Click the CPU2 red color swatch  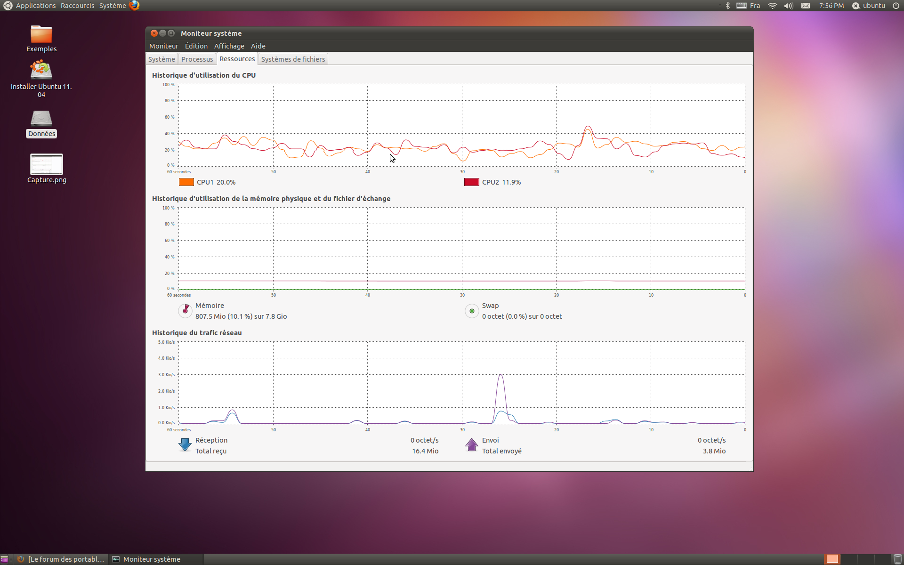click(471, 182)
